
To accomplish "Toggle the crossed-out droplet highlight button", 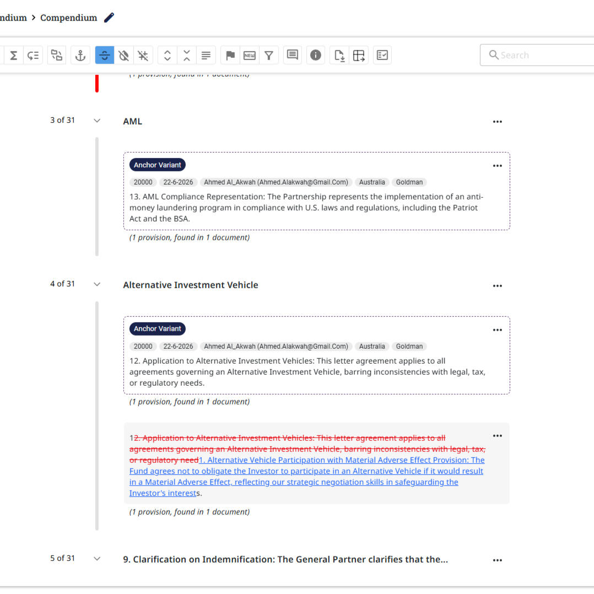I will (124, 55).
